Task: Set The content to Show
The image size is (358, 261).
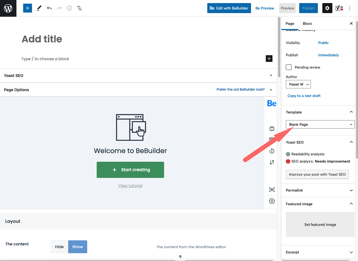Action: click(x=78, y=247)
